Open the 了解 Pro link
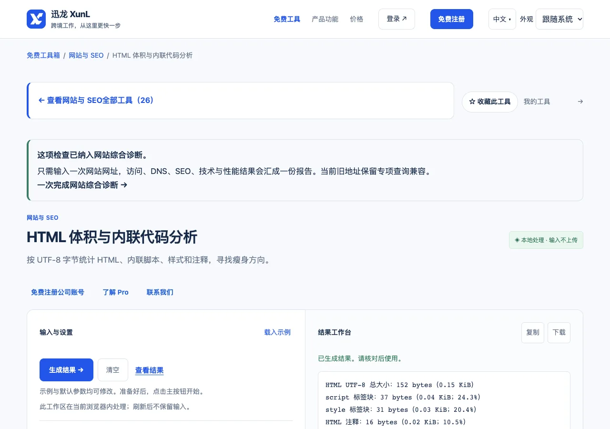 point(115,292)
